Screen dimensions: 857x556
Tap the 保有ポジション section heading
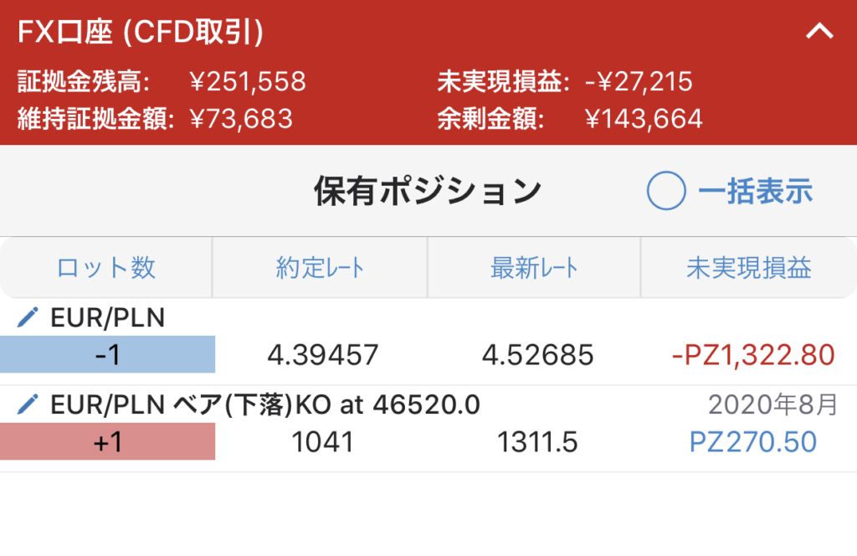coord(428,192)
